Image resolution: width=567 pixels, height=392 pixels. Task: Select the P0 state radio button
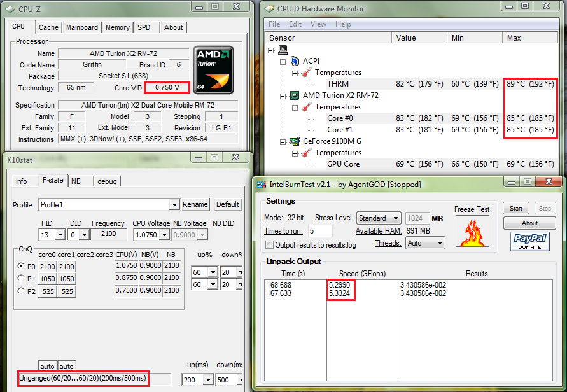pos(21,266)
